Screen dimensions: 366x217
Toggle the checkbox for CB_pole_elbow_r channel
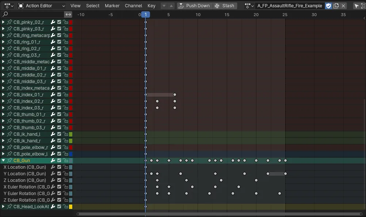coord(59,147)
